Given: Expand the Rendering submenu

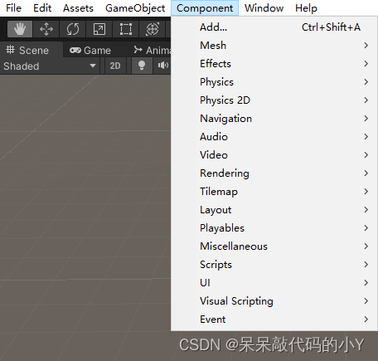Looking at the screenshot, I should (274, 173).
